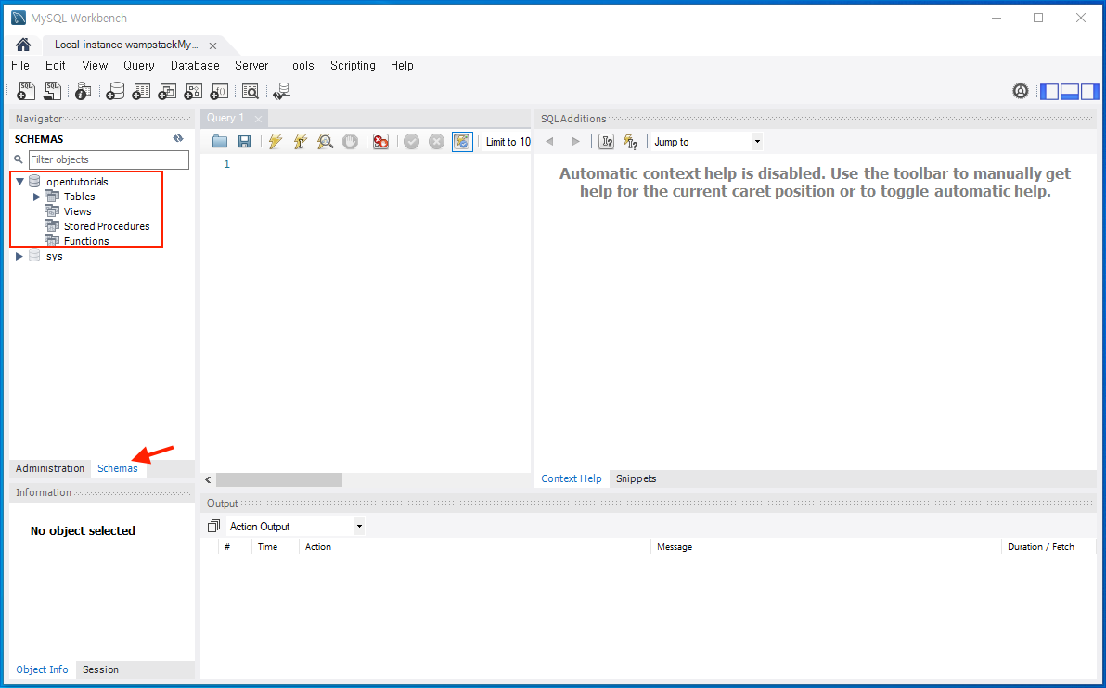This screenshot has width=1106, height=688.
Task: Expand the sys schema
Action: [19, 256]
